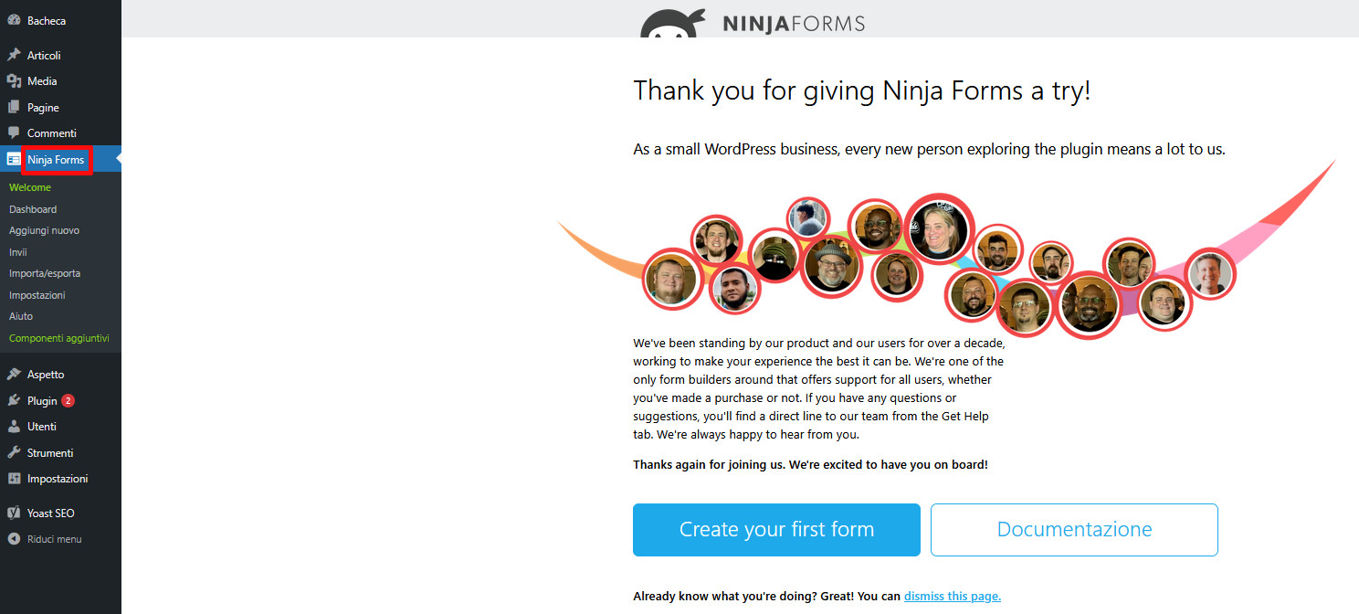Follow the dismiss this page link
This screenshot has height=614, width=1359.
click(953, 596)
